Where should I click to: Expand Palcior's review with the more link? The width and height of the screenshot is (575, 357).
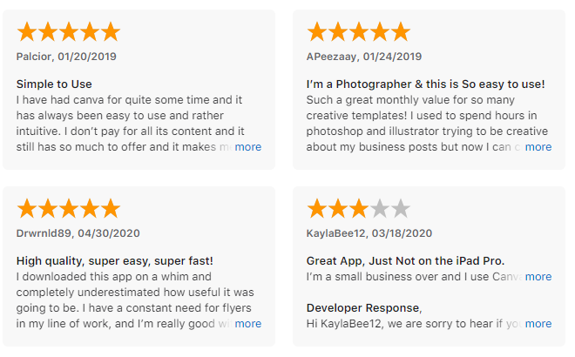248,147
